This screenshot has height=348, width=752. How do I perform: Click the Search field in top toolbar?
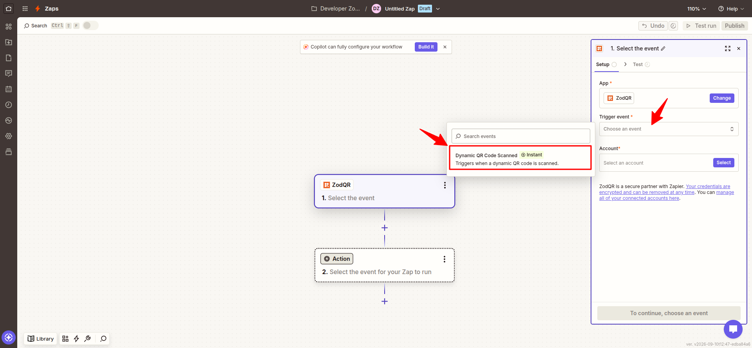39,26
